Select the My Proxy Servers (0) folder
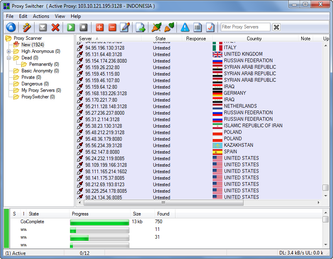Image resolution: width=333 pixels, height=259 pixels. (x=41, y=90)
